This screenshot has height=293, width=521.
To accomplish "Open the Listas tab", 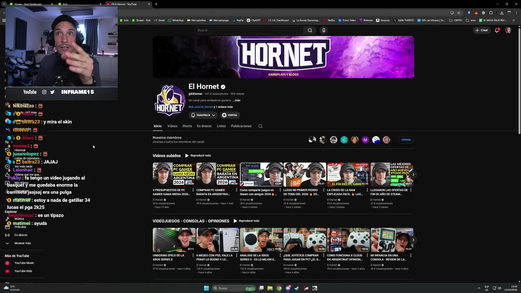I will (x=221, y=126).
